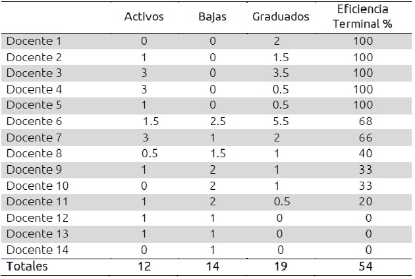
Task: Click the Docente 3 row label
Action: click(34, 72)
